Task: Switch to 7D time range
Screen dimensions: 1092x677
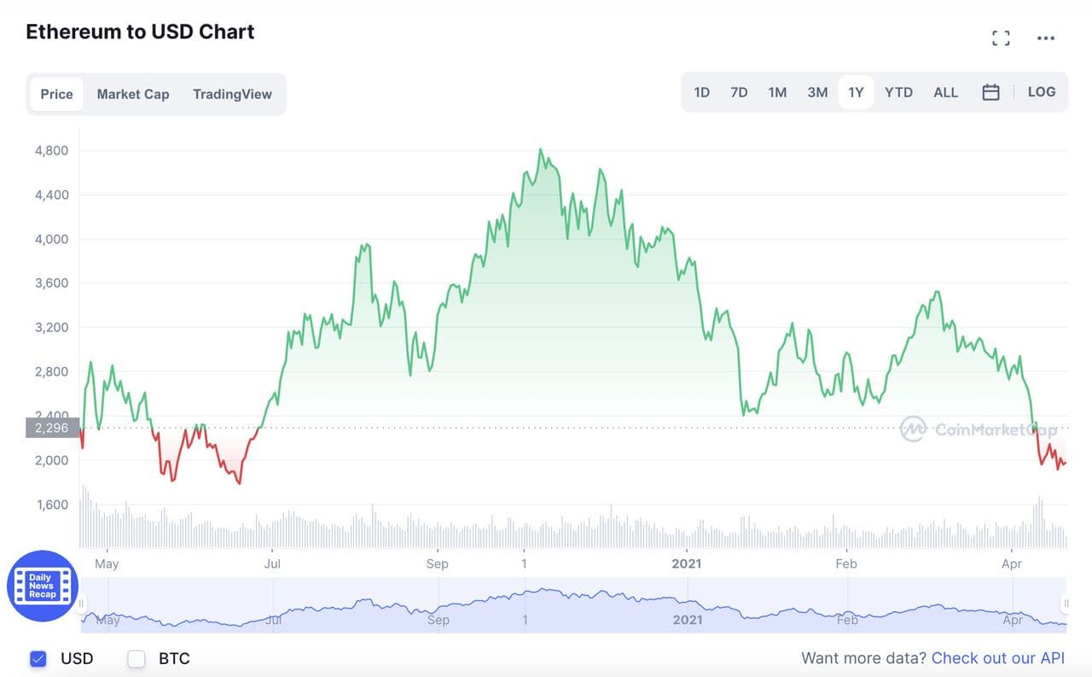Action: click(x=739, y=92)
